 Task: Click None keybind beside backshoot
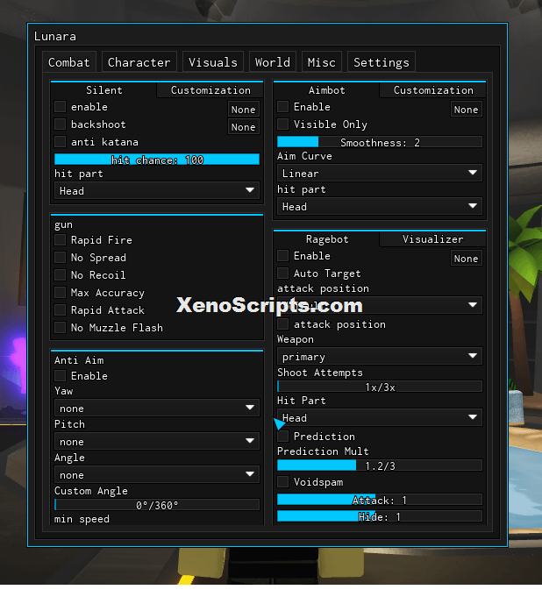pos(243,126)
